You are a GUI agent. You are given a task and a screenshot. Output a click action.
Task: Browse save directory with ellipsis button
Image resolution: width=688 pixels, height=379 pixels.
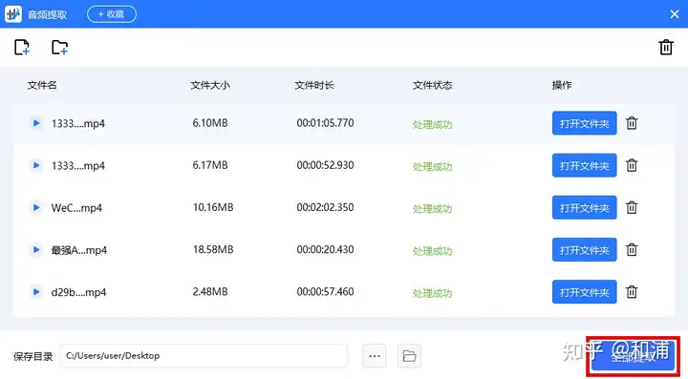click(375, 356)
